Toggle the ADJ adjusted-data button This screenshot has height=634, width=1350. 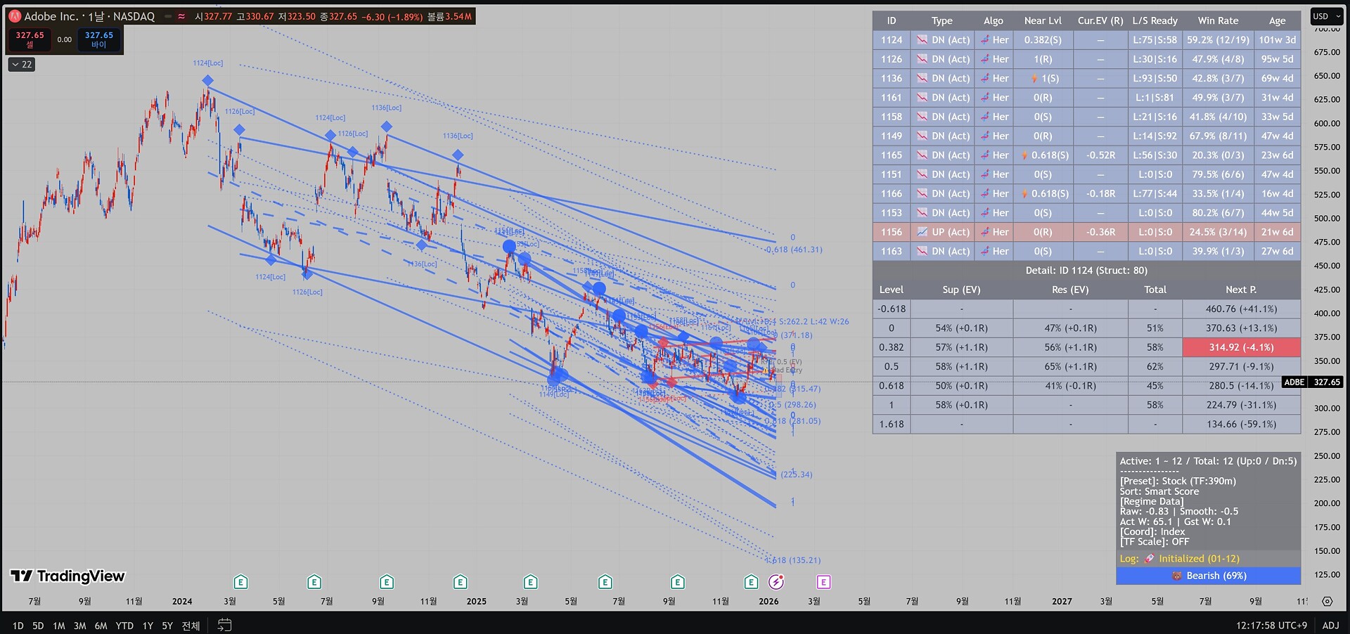pyautogui.click(x=1330, y=626)
